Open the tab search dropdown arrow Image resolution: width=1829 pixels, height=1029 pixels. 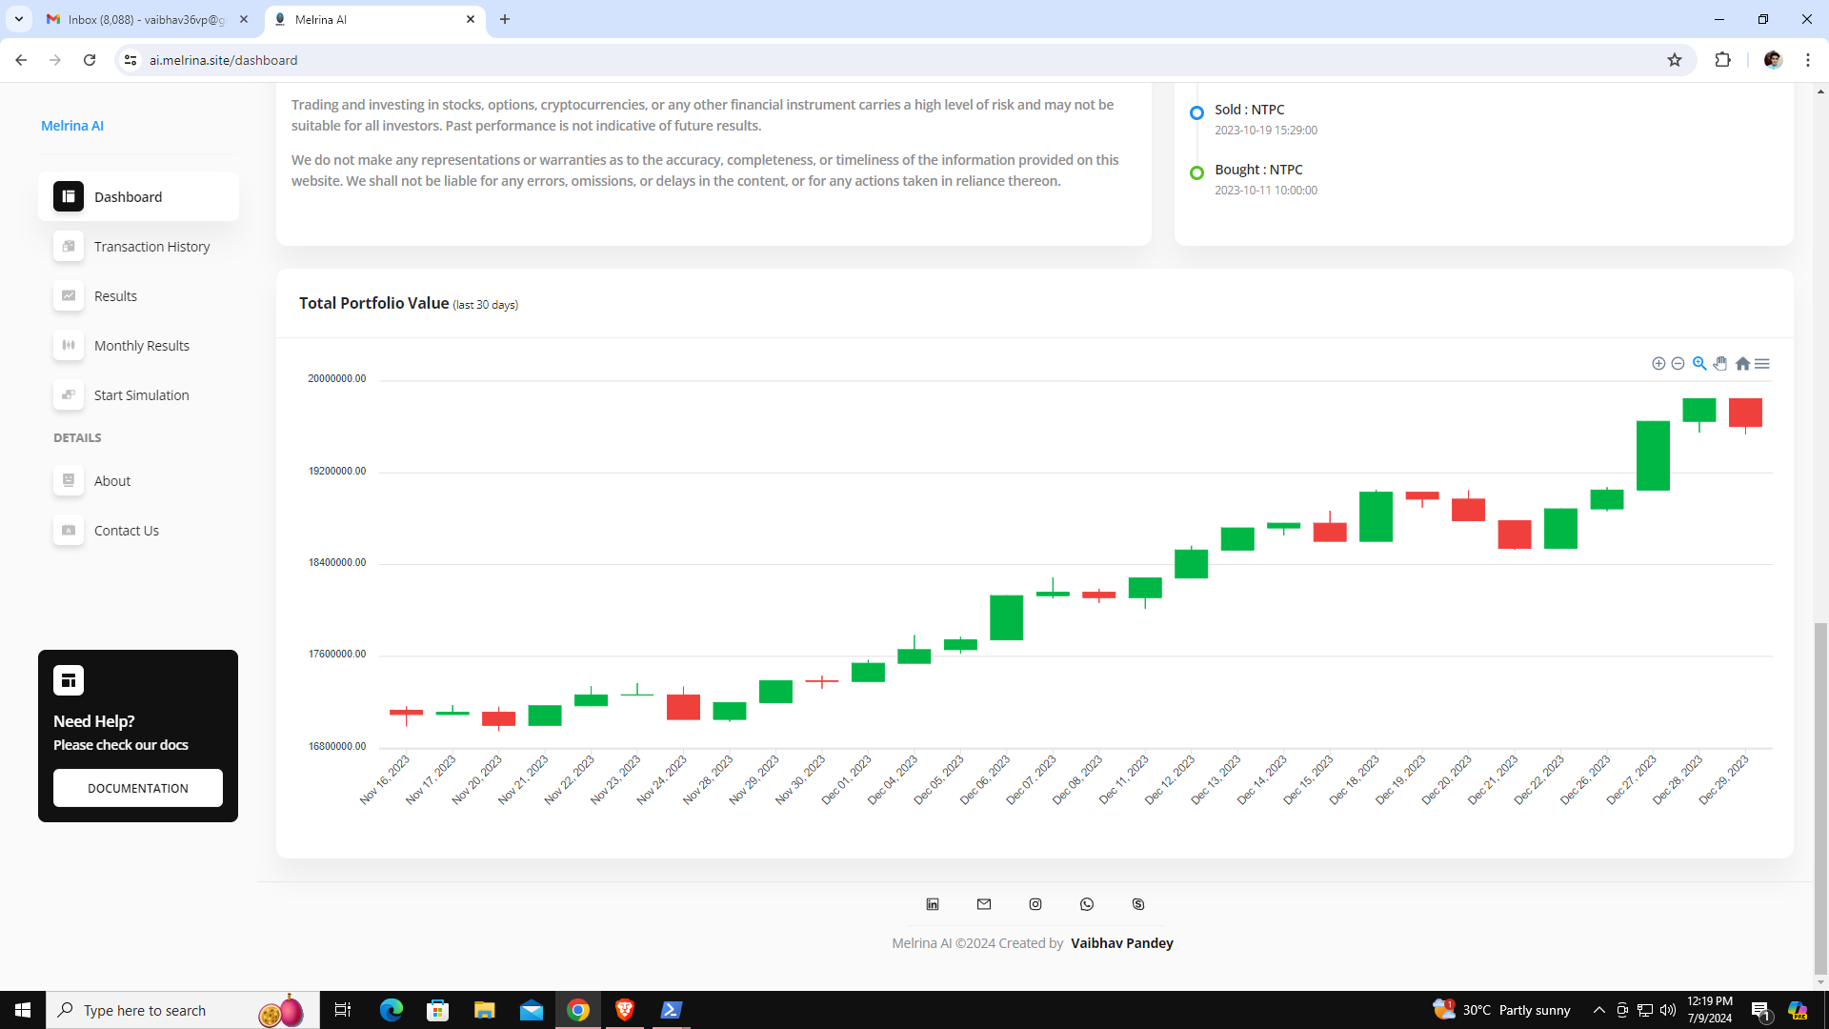pyautogui.click(x=18, y=19)
